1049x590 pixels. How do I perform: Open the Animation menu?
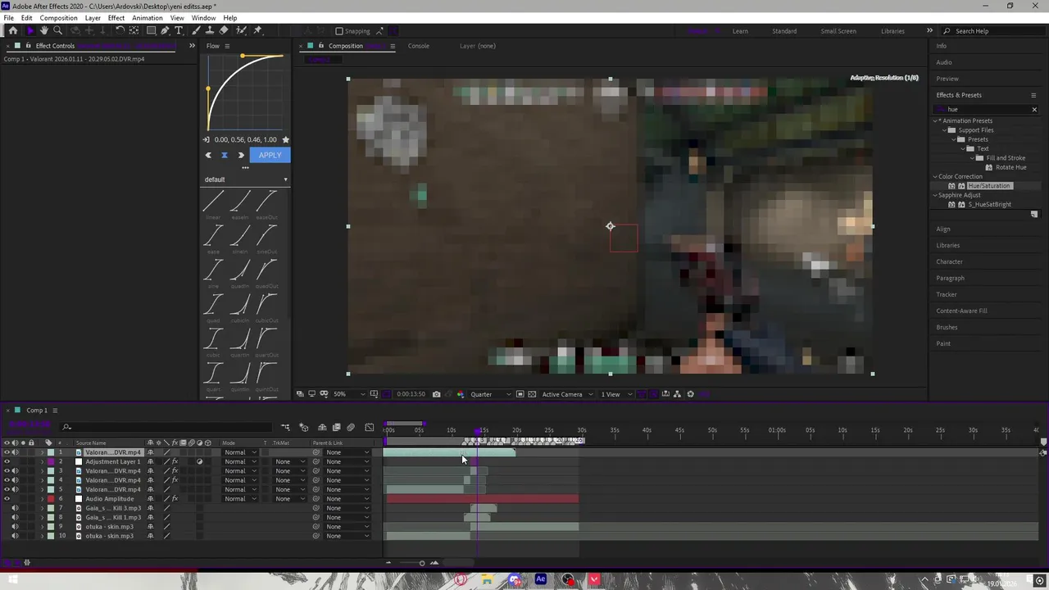(x=148, y=18)
